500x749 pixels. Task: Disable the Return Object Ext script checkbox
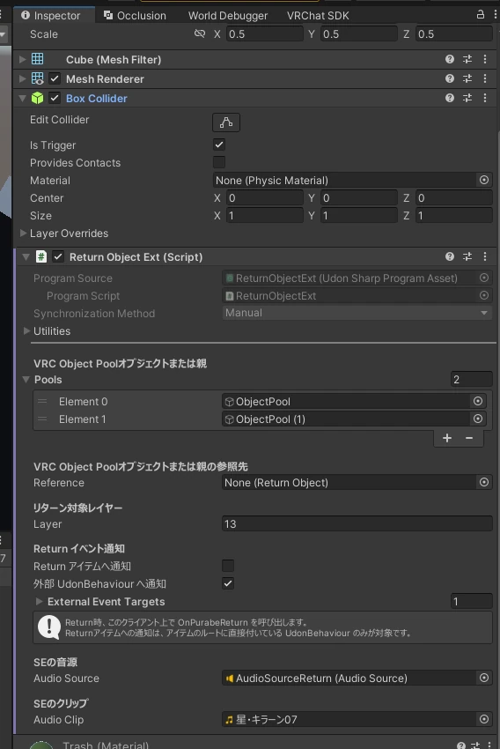pos(58,257)
